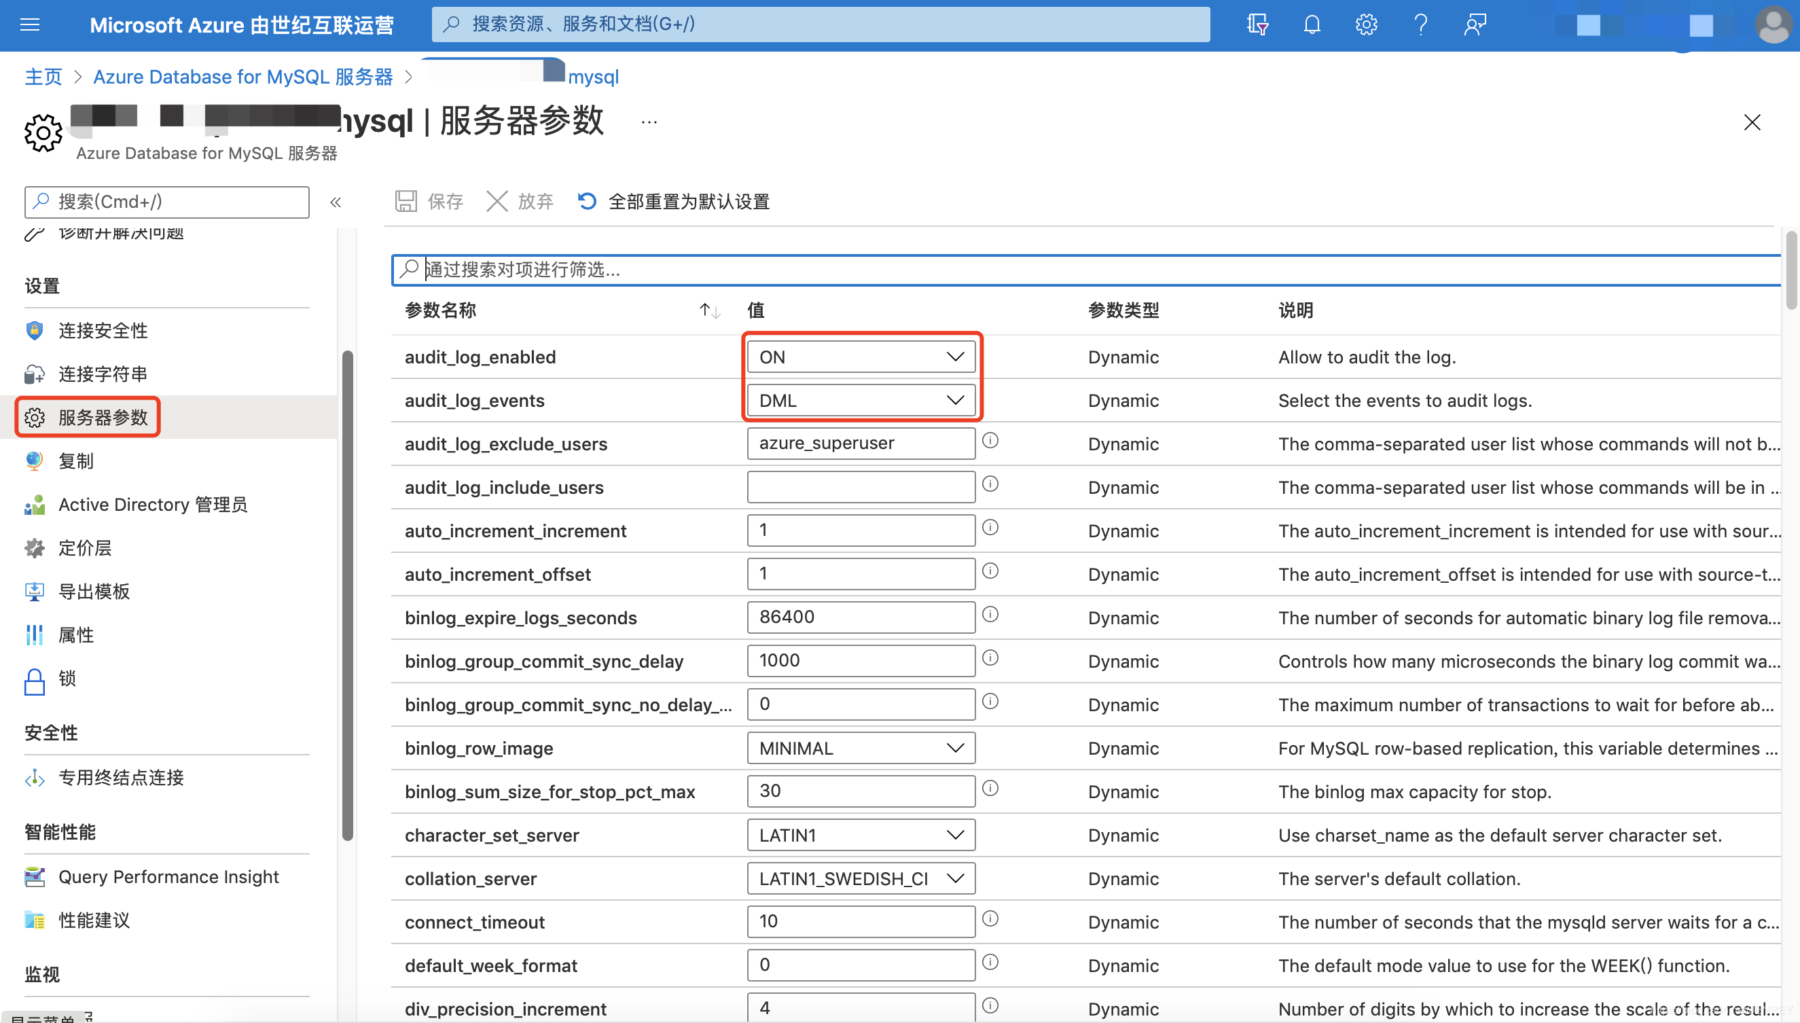The height and width of the screenshot is (1023, 1800).
Task: Click the account avatar
Action: 1774,24
